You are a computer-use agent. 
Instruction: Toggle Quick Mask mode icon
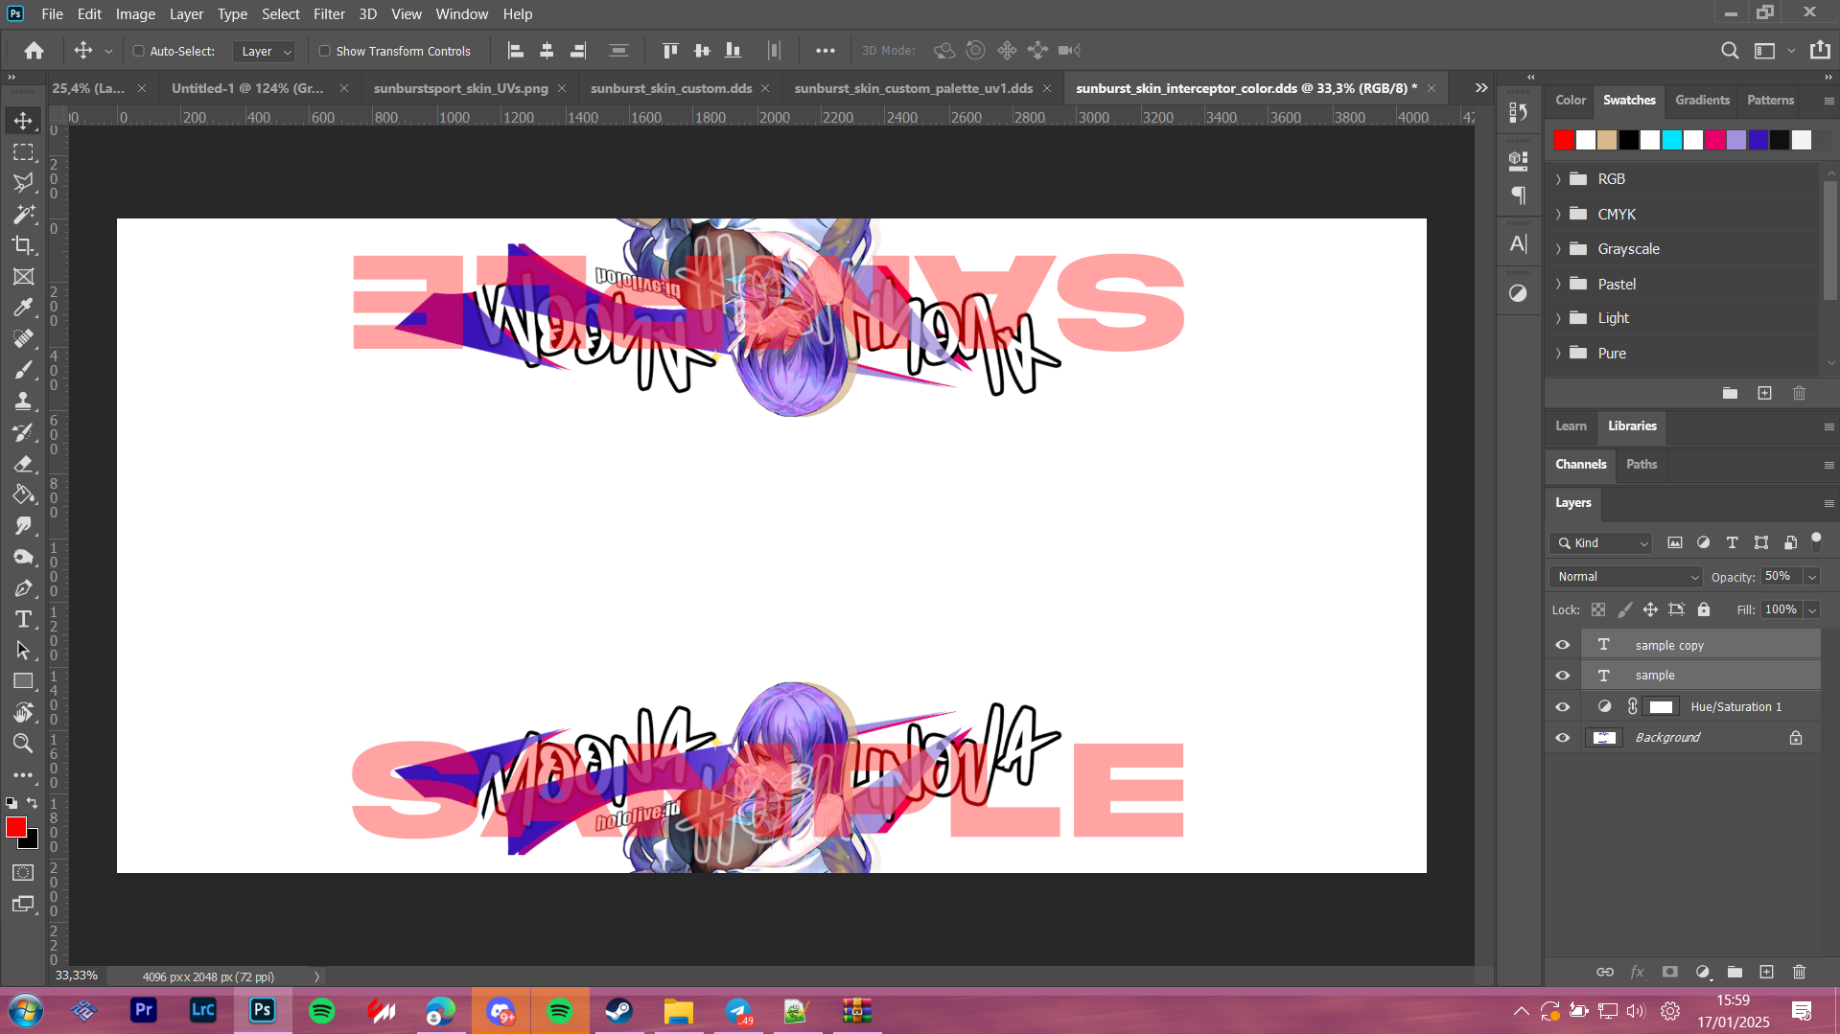tap(23, 873)
